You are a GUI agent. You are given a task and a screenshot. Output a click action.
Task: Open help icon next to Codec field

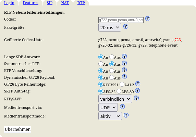(148, 18)
